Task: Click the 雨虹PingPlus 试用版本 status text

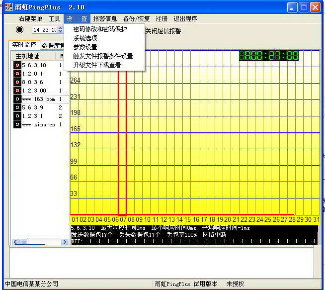Action: (186, 284)
